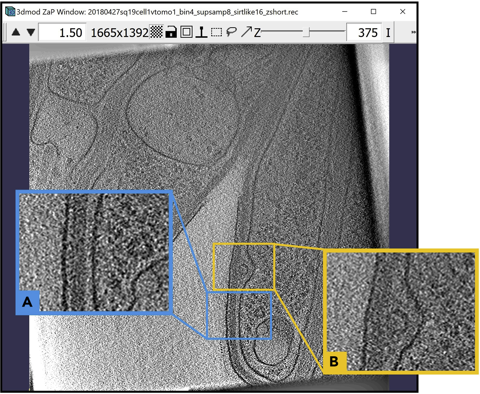Expand the toolbar overflow chevron

pyautogui.click(x=413, y=32)
